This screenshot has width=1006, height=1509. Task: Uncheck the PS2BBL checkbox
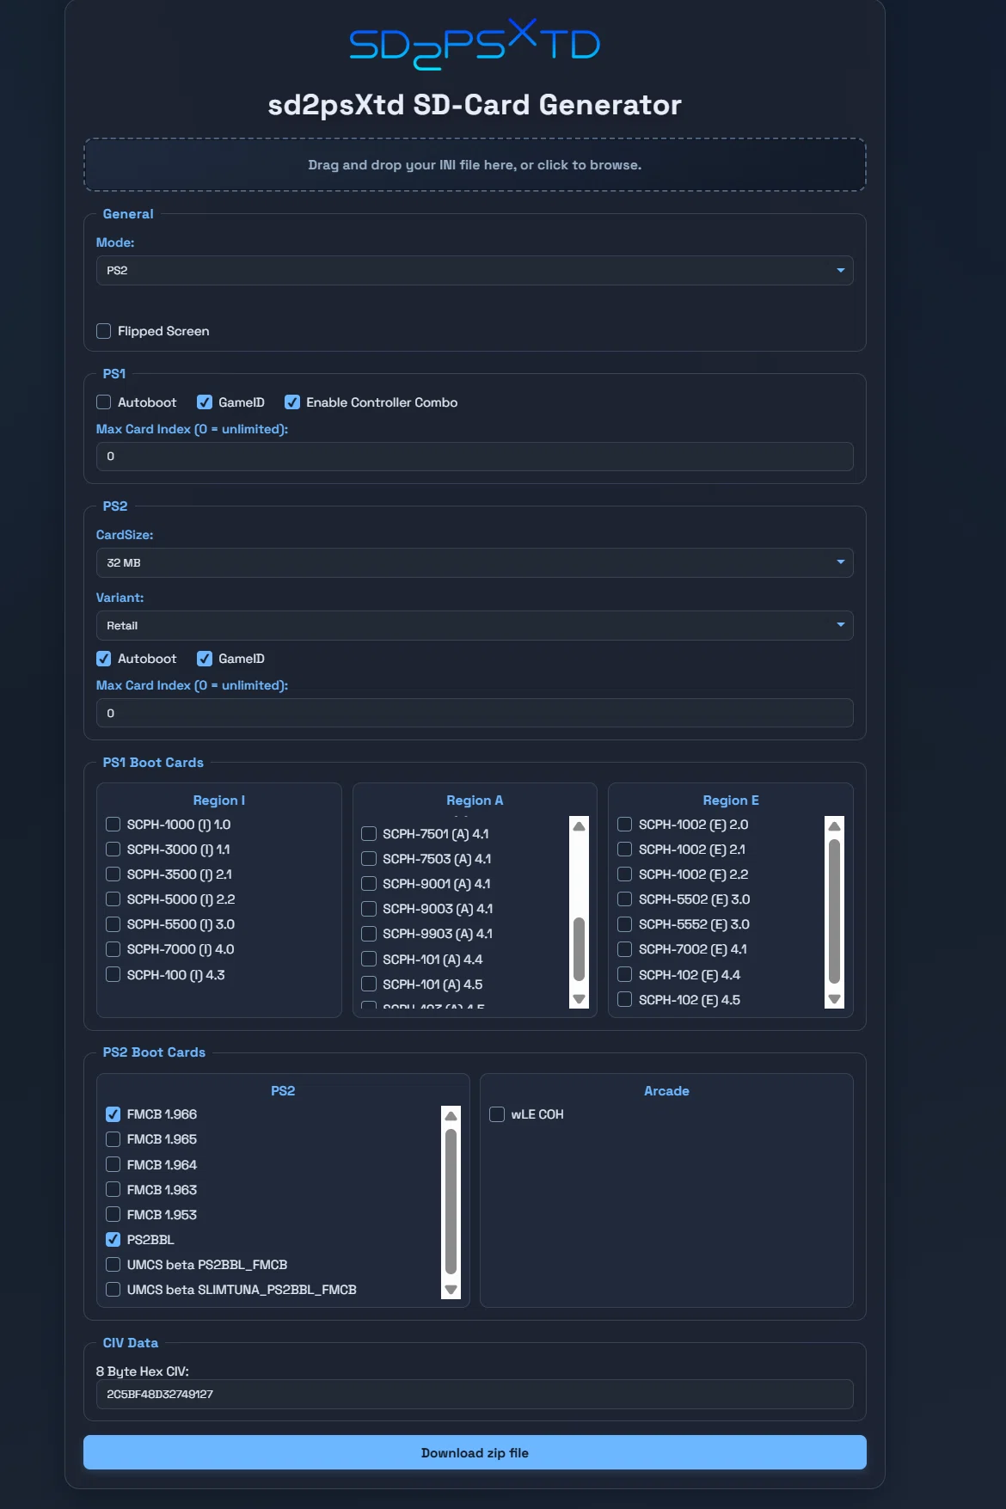[x=113, y=1240]
